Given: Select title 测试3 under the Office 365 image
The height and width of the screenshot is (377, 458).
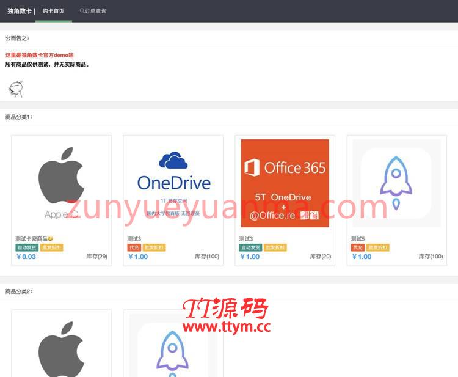Looking at the screenshot, I should click(246, 239).
